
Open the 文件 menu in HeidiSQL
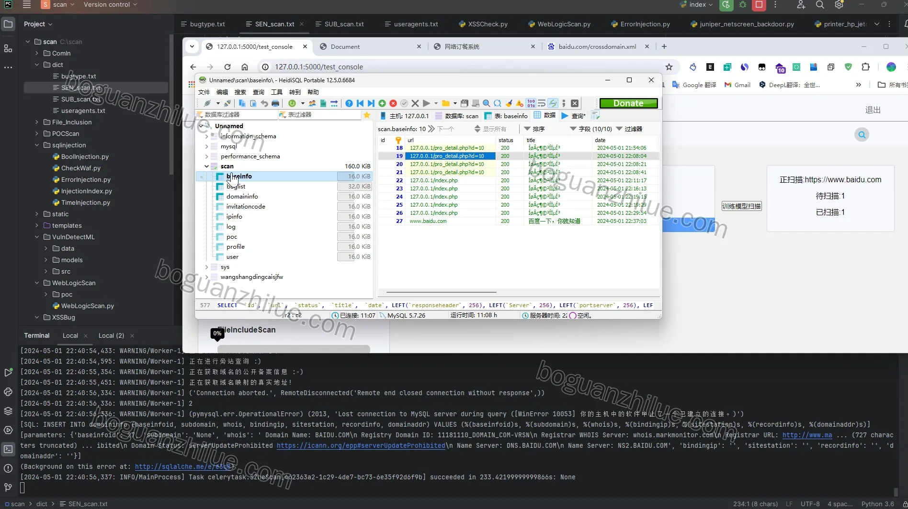(x=204, y=92)
